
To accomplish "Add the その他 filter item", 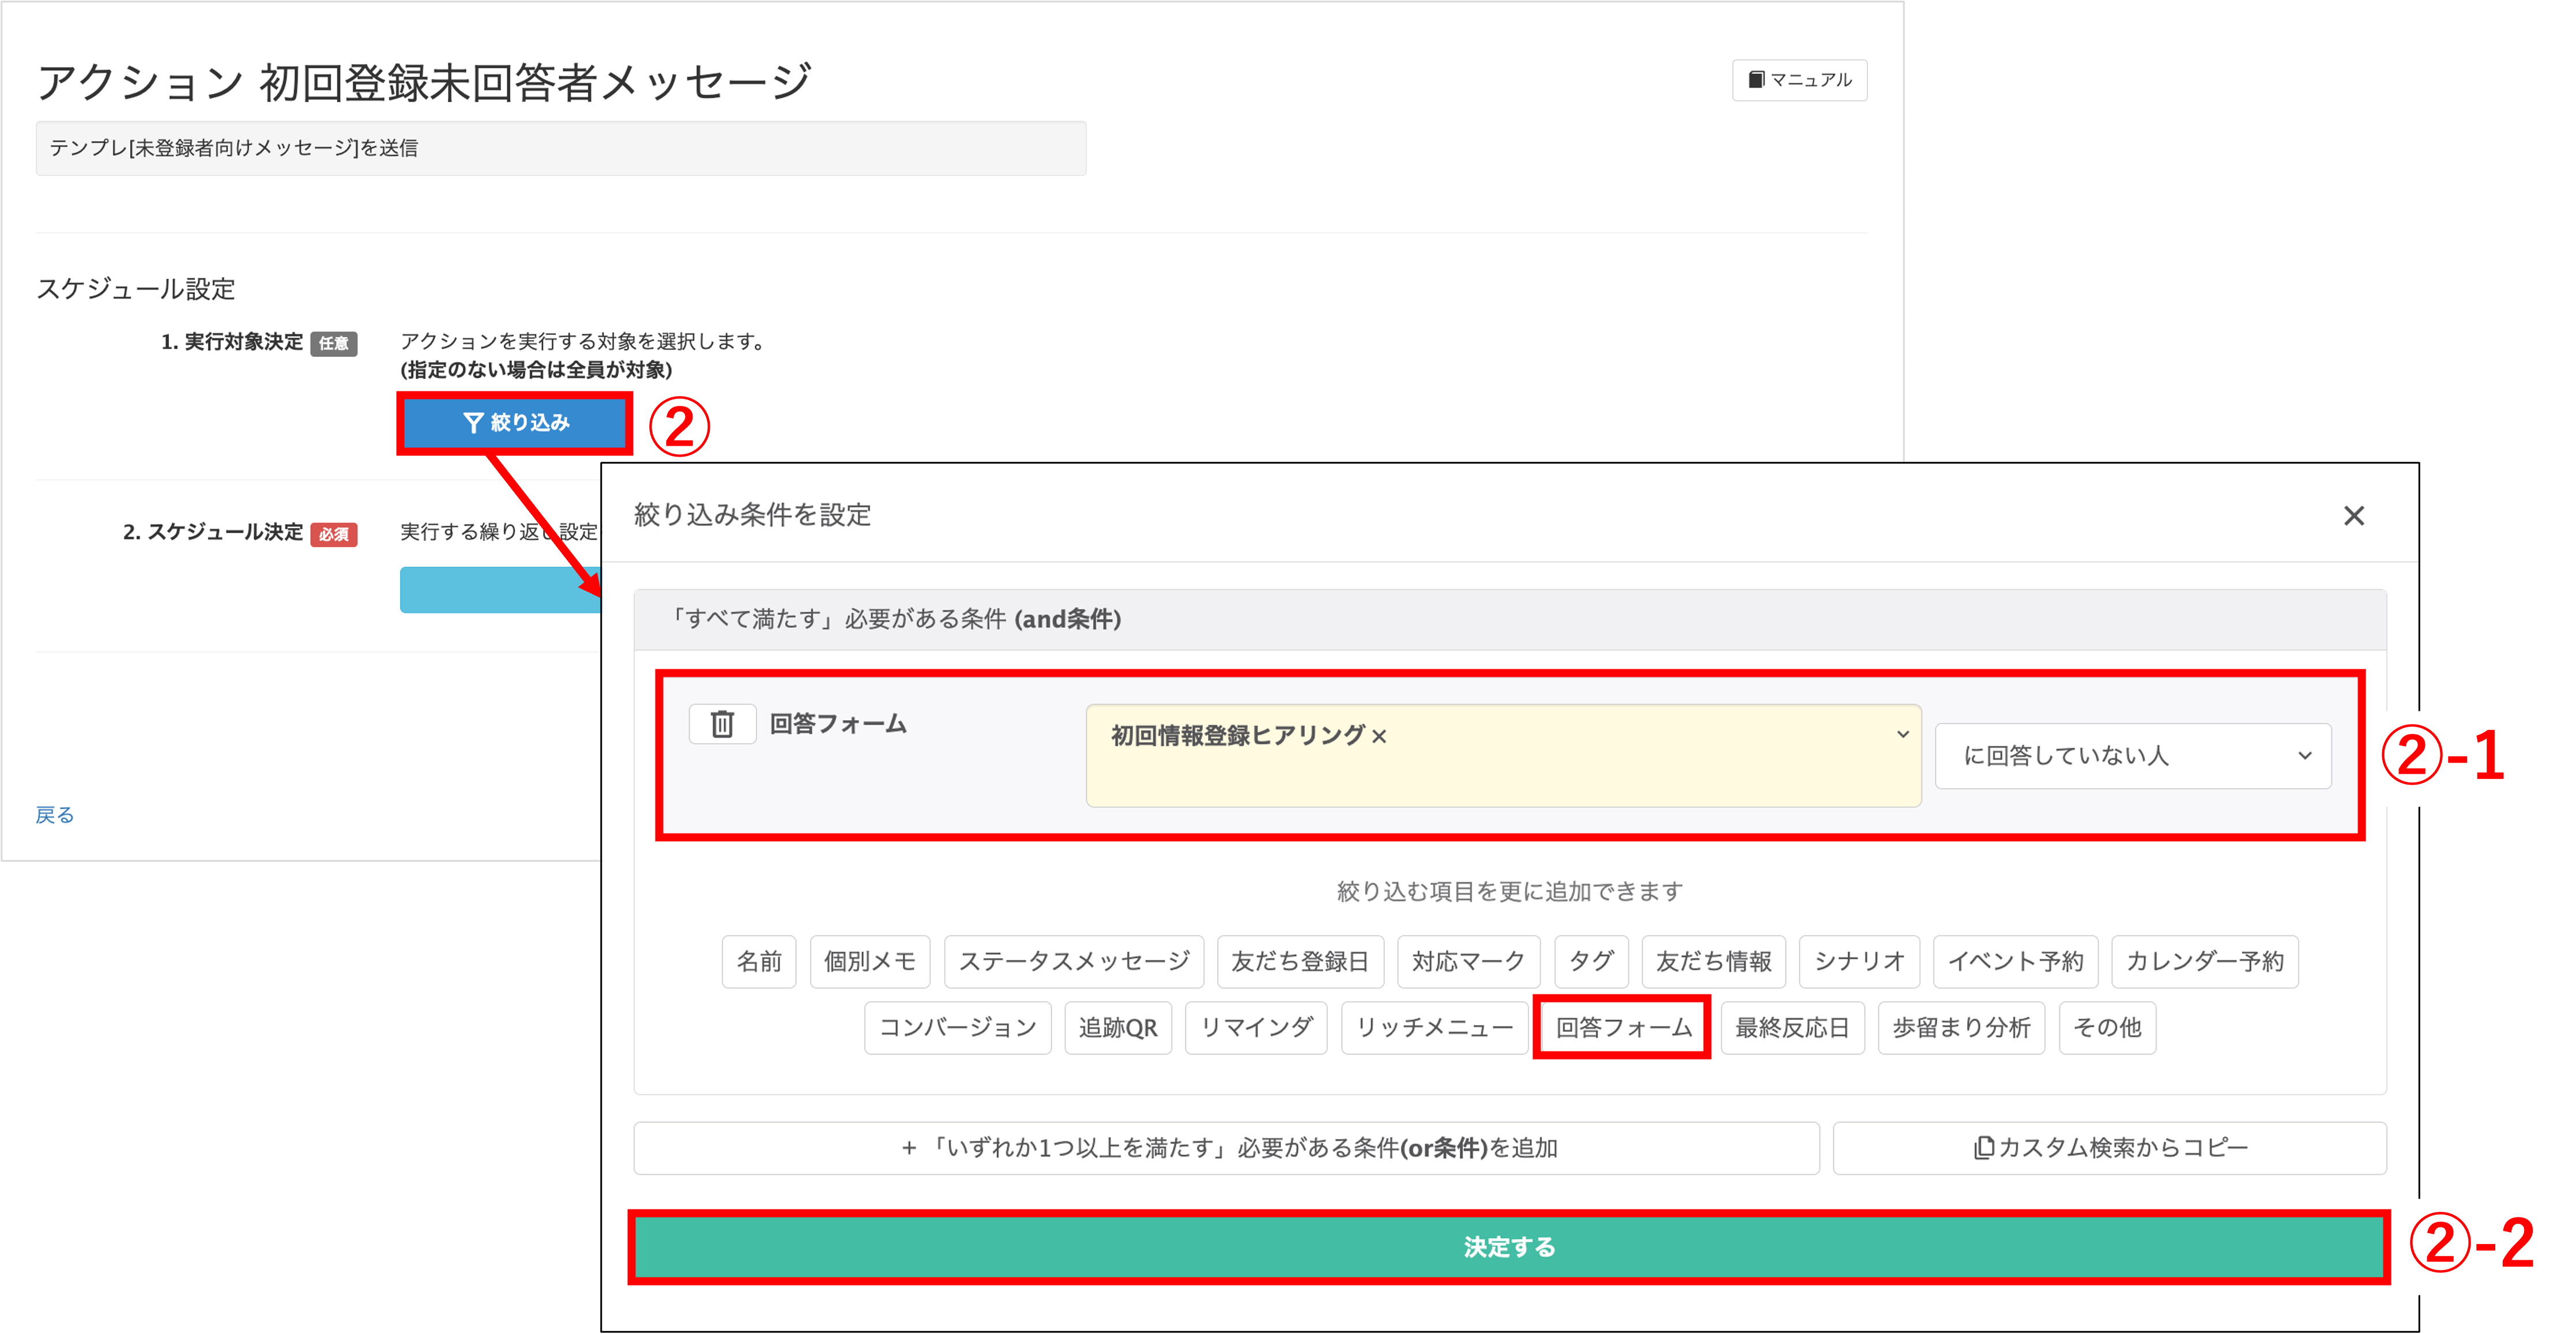I will 2107,1028.
